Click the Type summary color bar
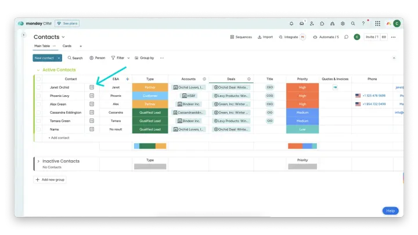 [x=150, y=146]
